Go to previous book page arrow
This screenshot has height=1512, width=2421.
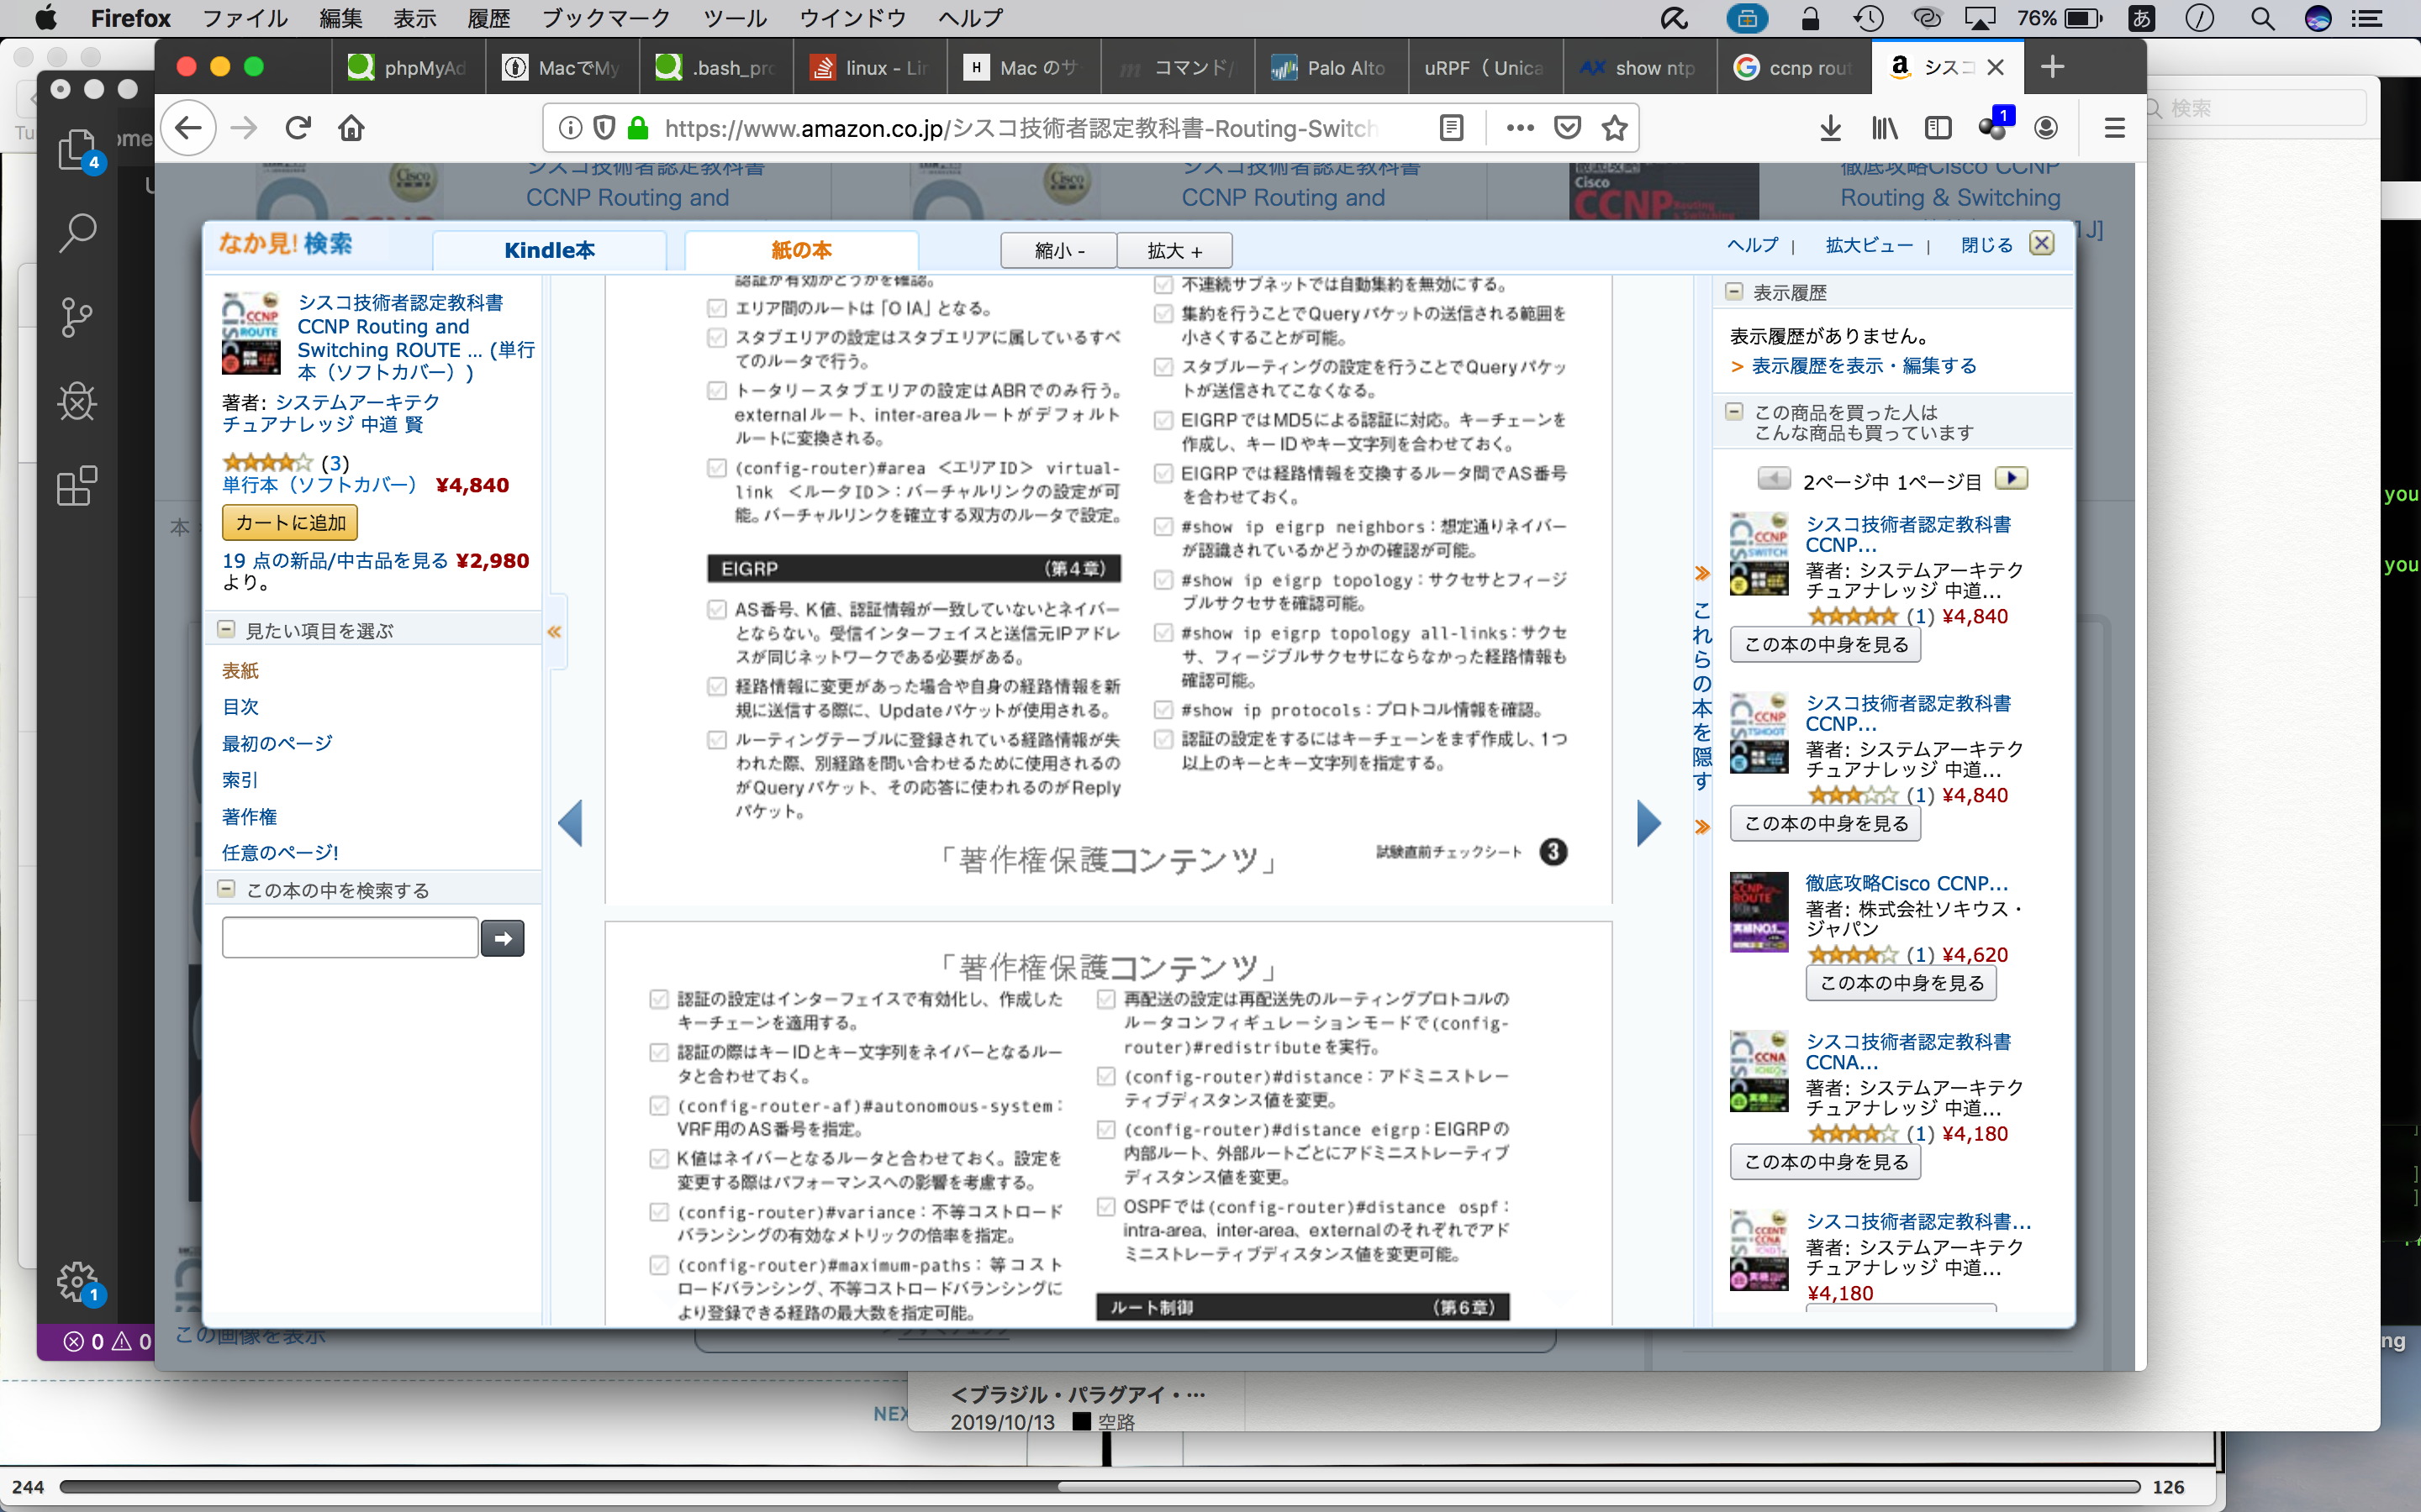[x=570, y=823]
